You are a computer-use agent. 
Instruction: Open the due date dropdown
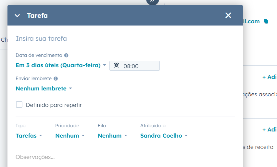pos(61,65)
